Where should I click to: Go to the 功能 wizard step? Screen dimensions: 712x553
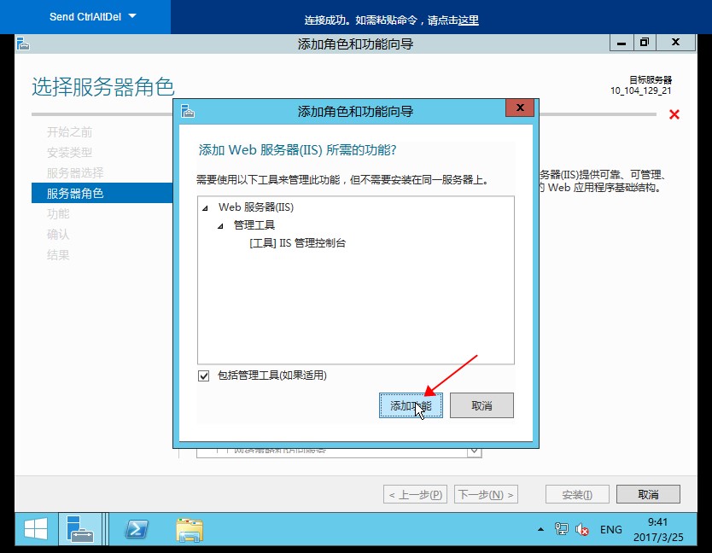click(x=58, y=214)
